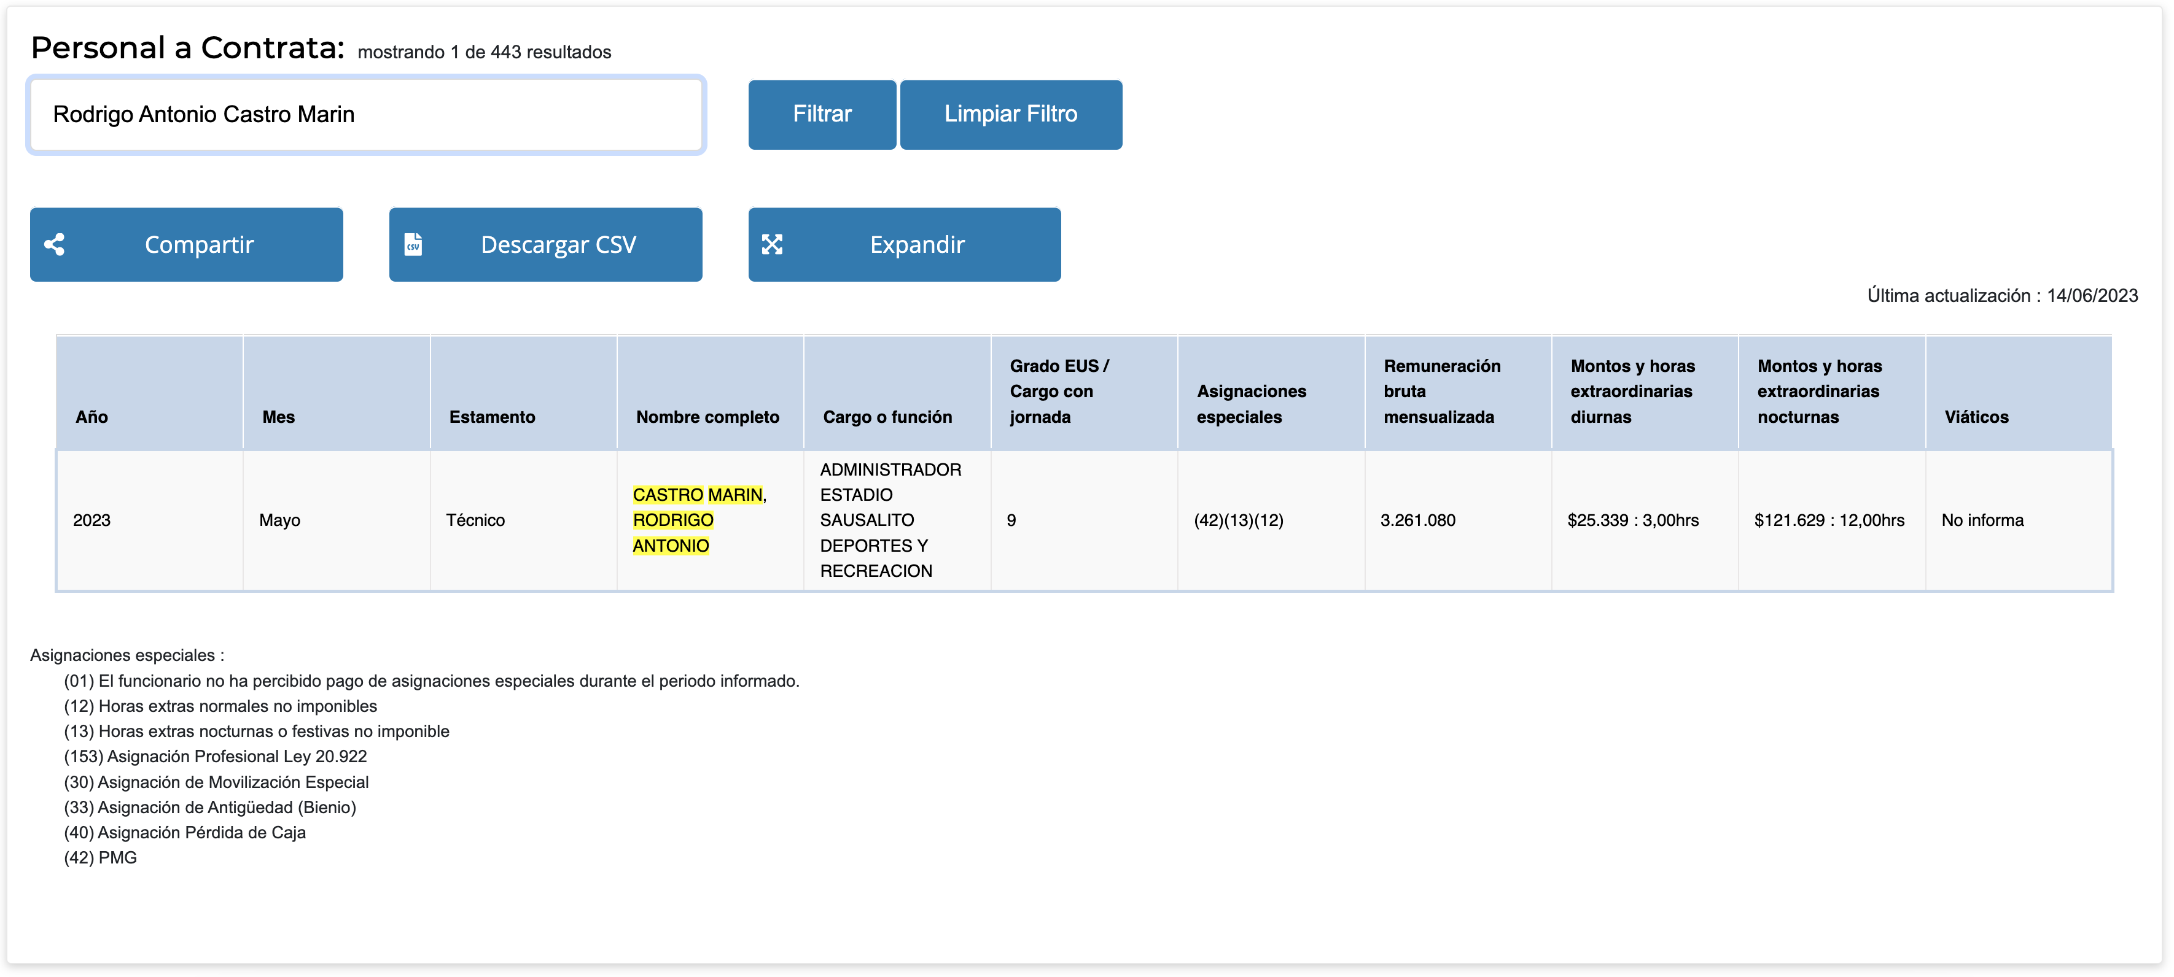Click legend entry (12) Horas extras normales
This screenshot has width=2174, height=977.
(x=220, y=706)
